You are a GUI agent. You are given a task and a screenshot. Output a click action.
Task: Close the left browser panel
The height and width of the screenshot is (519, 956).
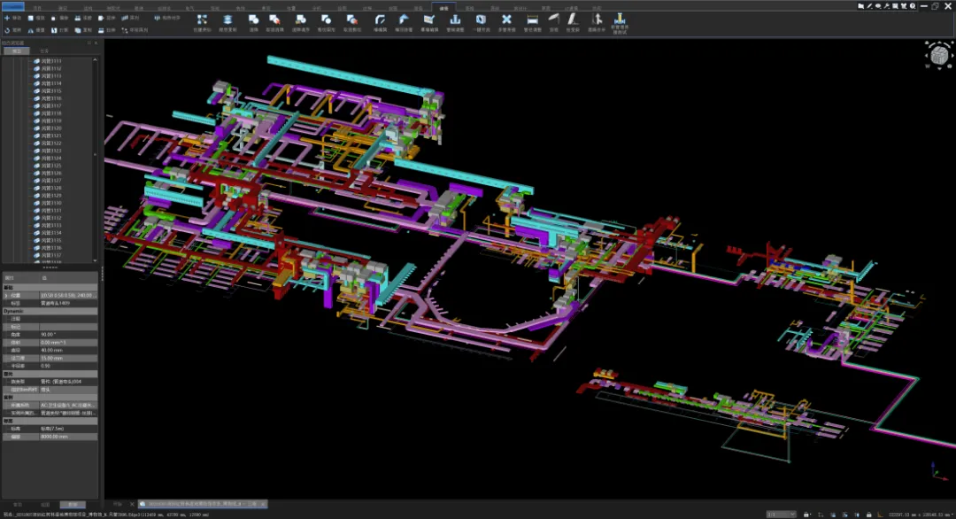click(96, 43)
